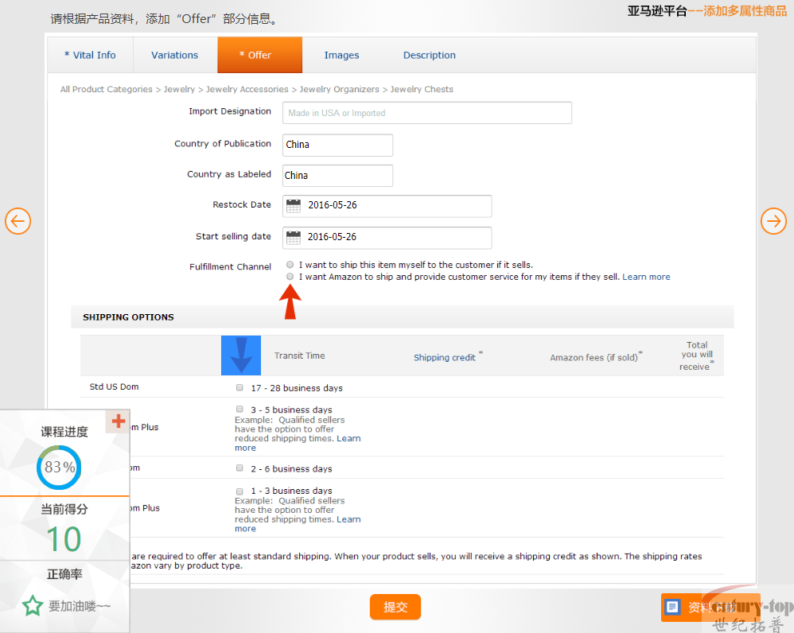Open the Restock Date calendar icon
Screen dimensions: 794x633
coord(294,205)
